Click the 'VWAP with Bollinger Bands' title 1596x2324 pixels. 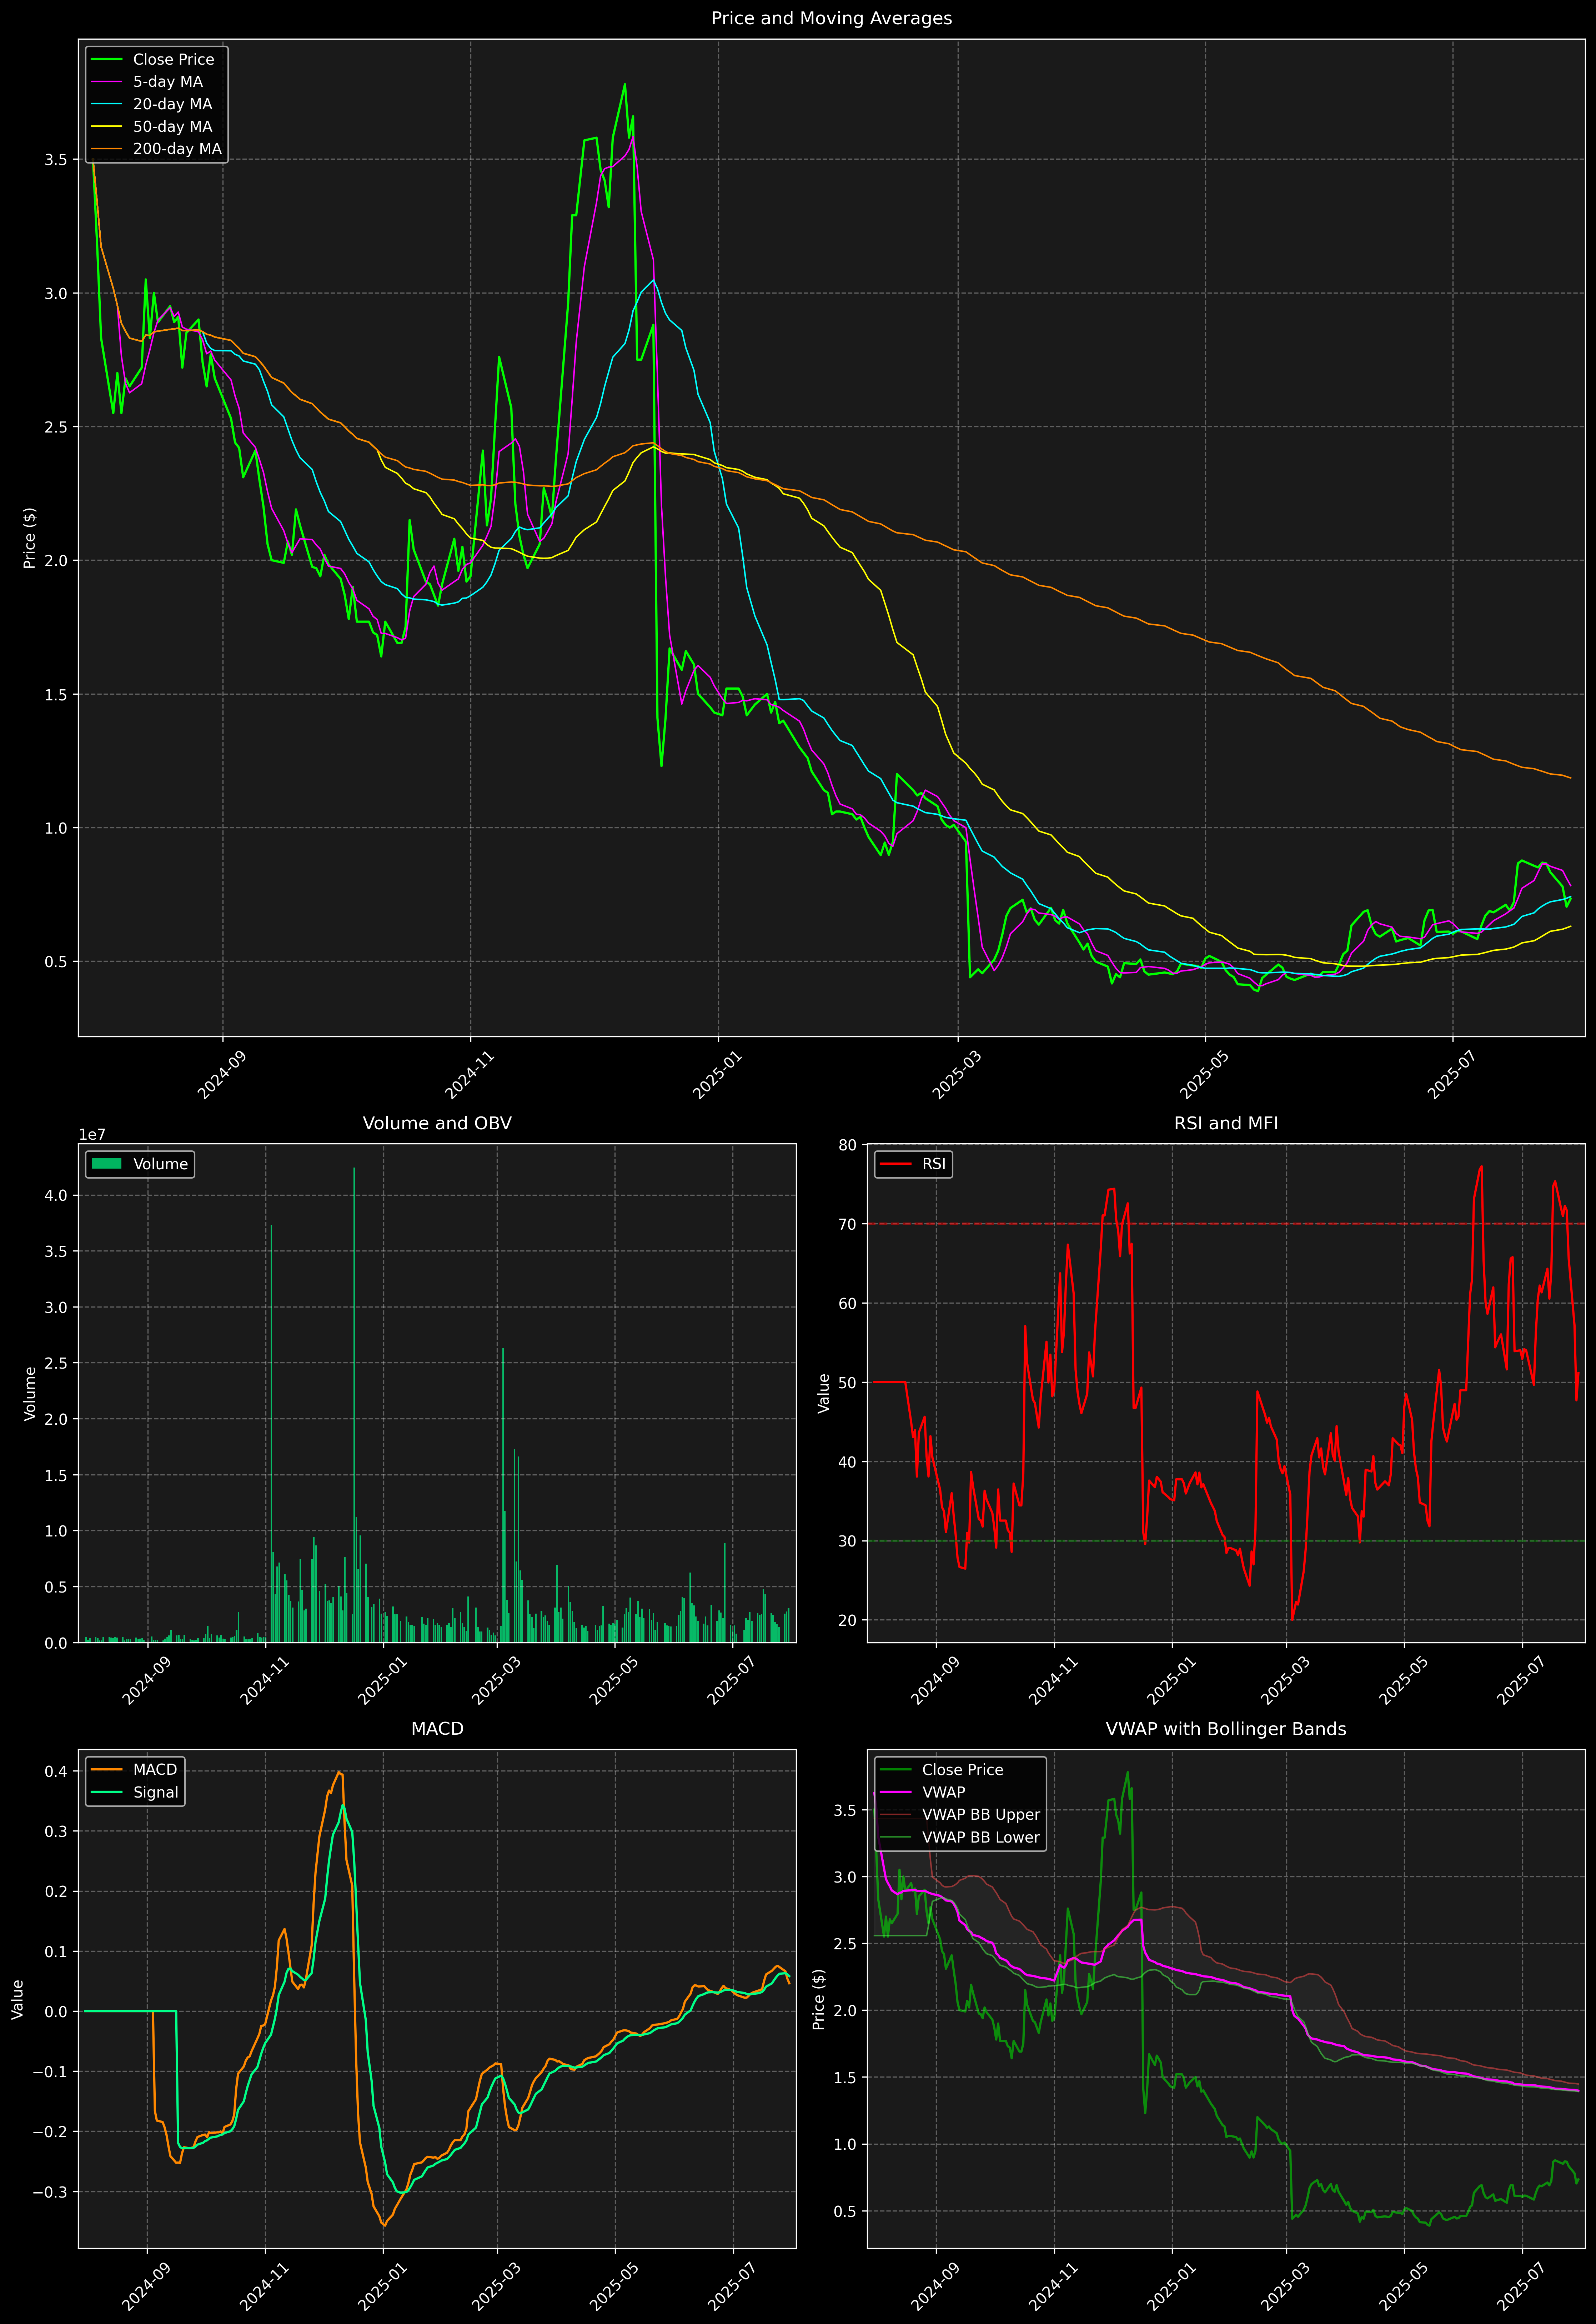click(x=1226, y=1729)
